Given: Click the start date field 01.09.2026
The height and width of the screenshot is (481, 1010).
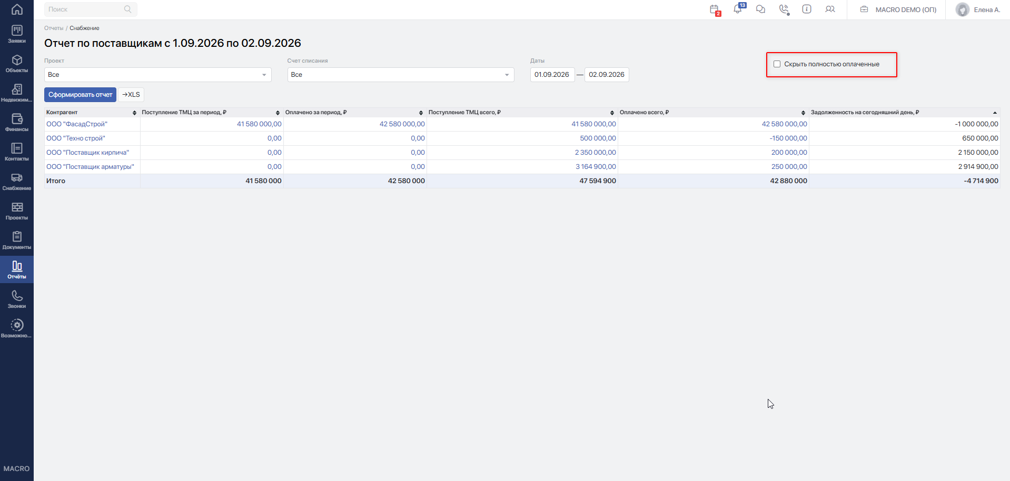Looking at the screenshot, I should pos(552,75).
